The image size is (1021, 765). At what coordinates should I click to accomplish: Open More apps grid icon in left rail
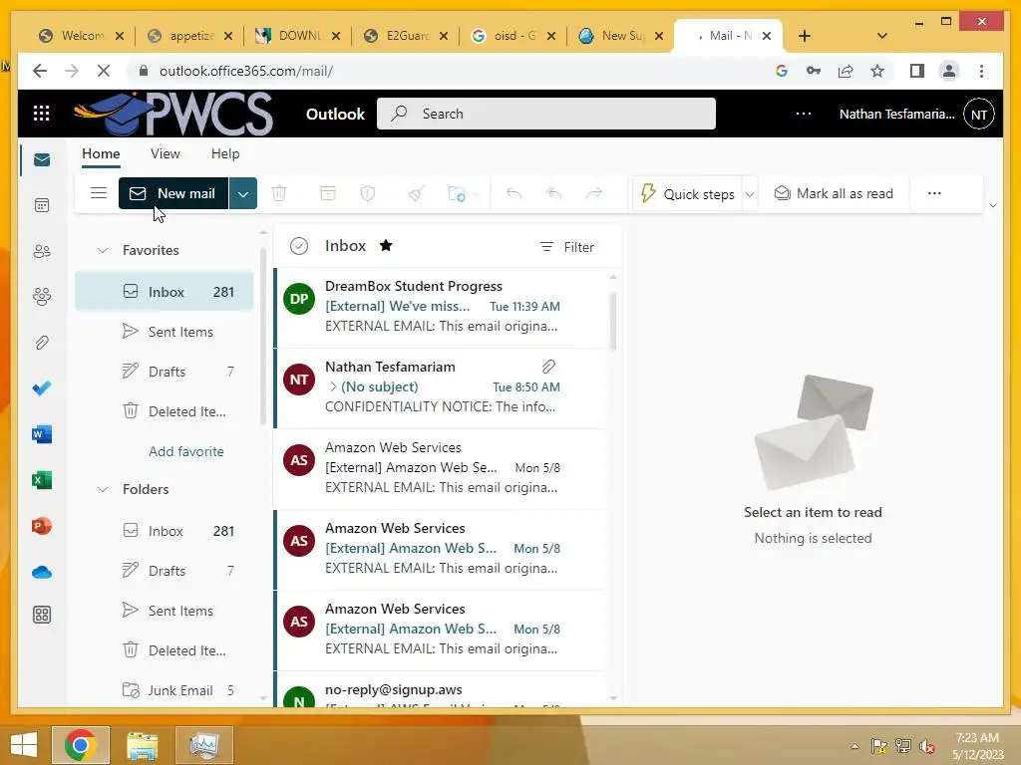pyautogui.click(x=42, y=615)
